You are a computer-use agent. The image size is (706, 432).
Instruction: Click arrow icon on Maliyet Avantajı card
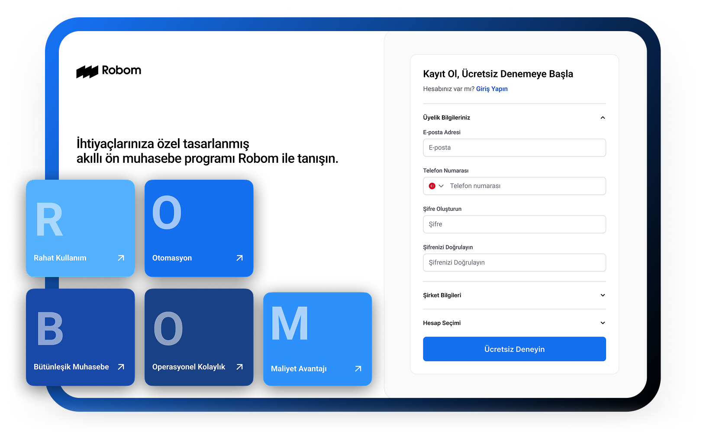358,368
